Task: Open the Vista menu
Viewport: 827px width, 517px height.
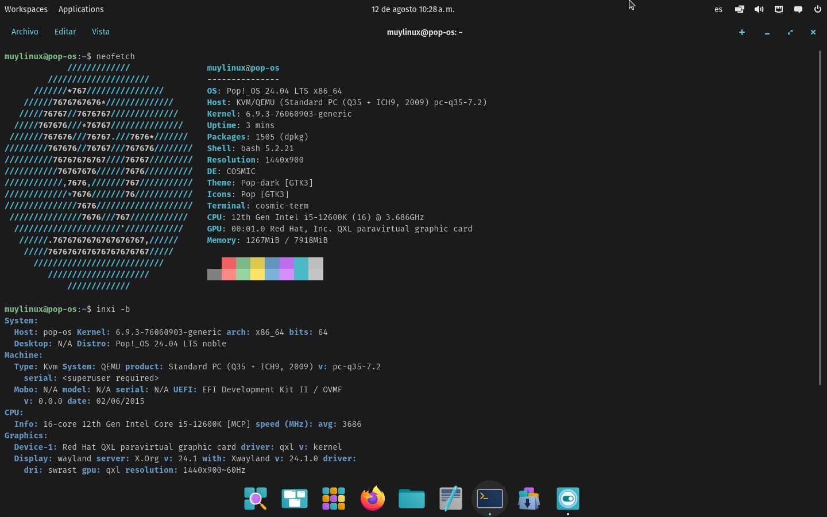Action: [x=101, y=32]
